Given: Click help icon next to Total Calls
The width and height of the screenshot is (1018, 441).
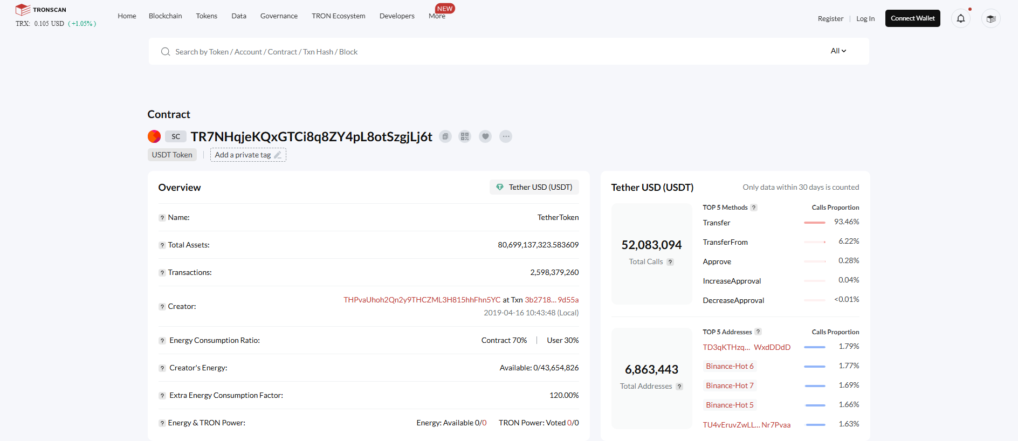Looking at the screenshot, I should 670,262.
